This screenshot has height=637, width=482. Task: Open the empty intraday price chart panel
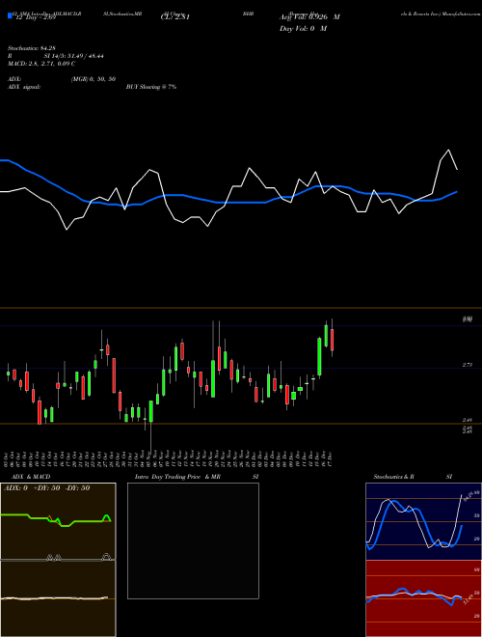click(193, 540)
